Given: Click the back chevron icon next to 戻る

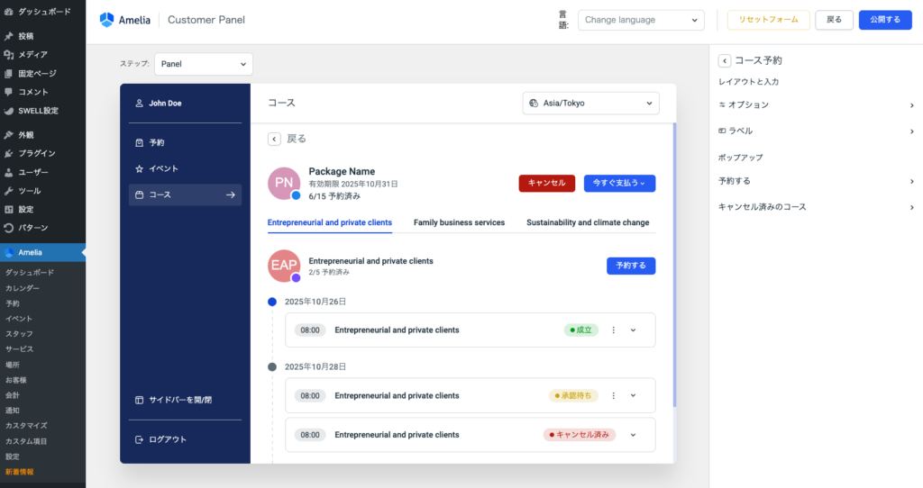Looking at the screenshot, I should pyautogui.click(x=274, y=139).
